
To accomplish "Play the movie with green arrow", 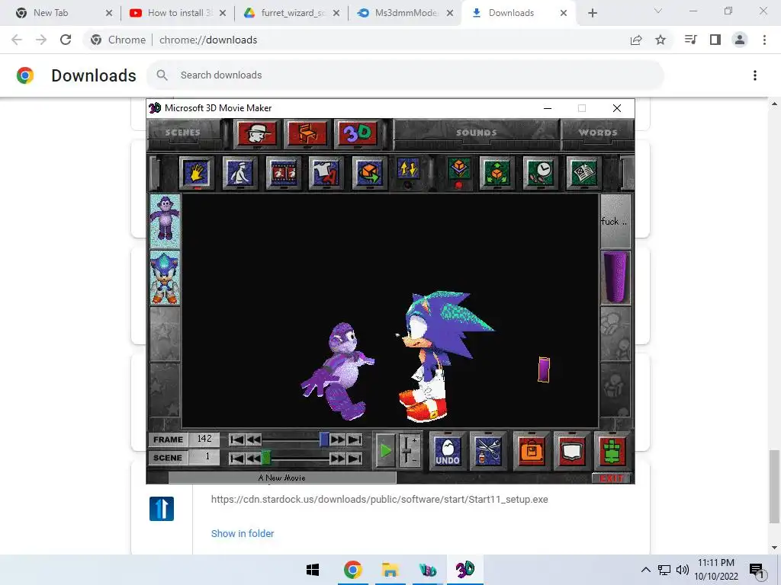I will [x=385, y=451].
